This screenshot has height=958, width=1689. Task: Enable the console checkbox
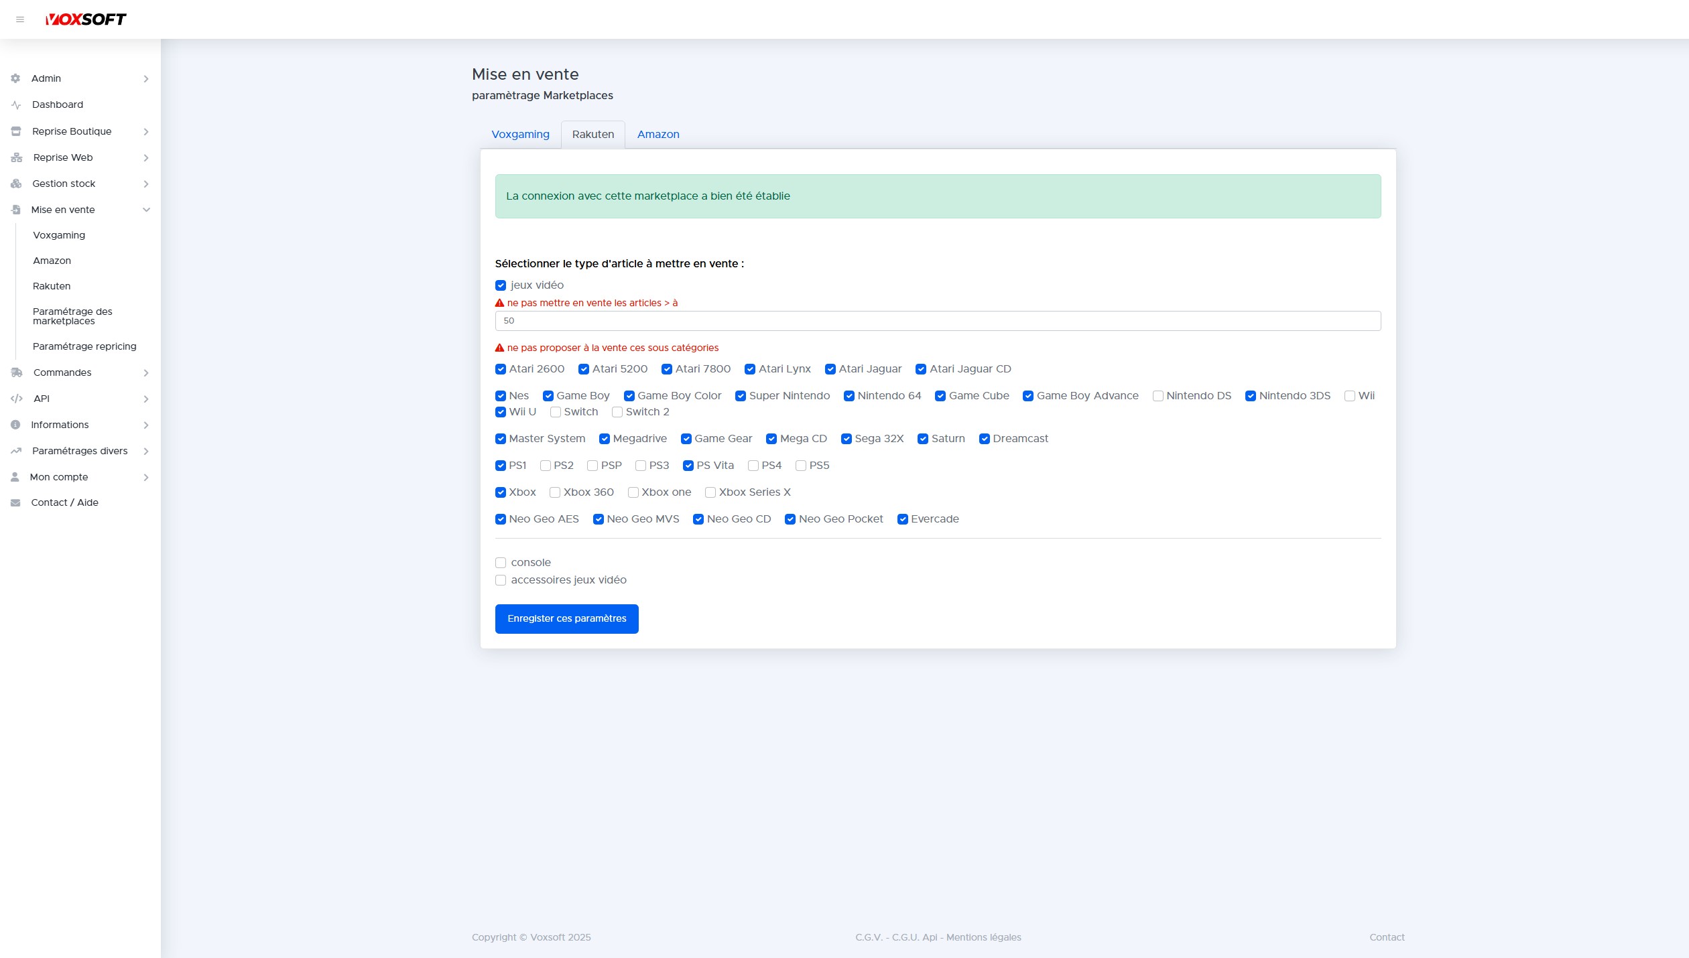(501, 563)
